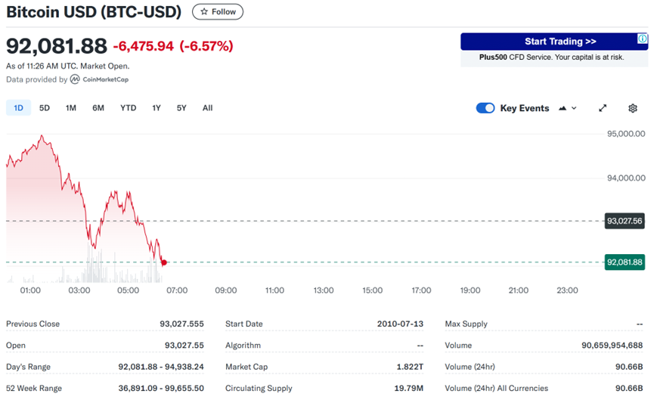Click the mountain chart type icon
The width and height of the screenshot is (654, 403).
563,108
